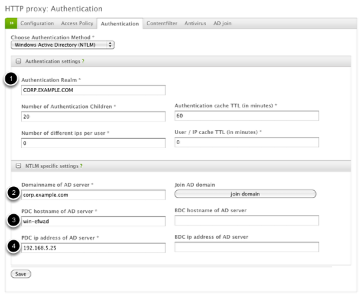Click the Save button
The width and height of the screenshot is (360, 295).
click(21, 274)
